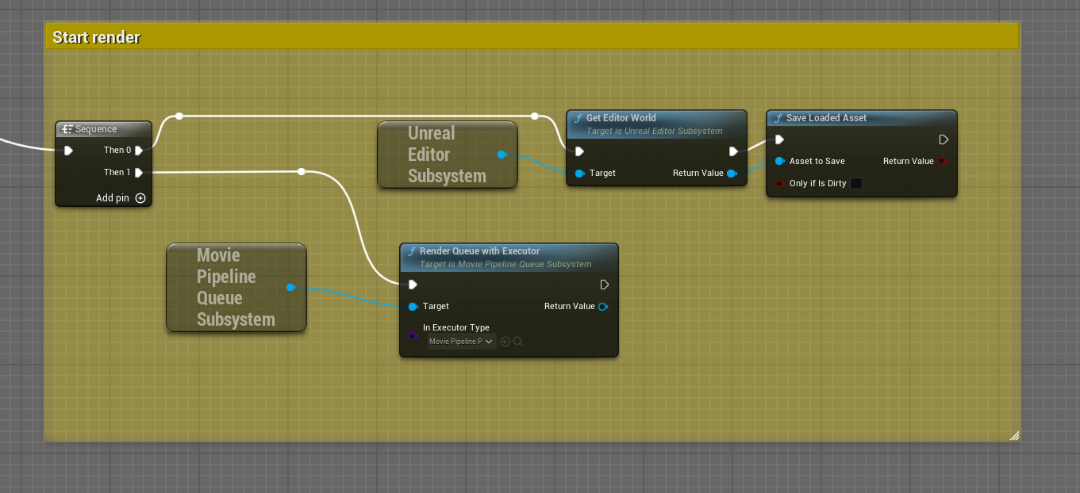Select the Movie Pipeline Queue Subsystem node

click(236, 287)
